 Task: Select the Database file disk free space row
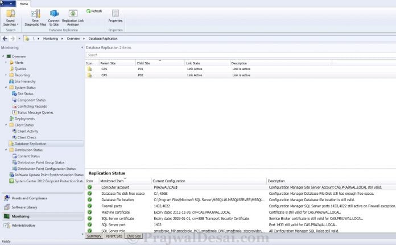(241, 194)
